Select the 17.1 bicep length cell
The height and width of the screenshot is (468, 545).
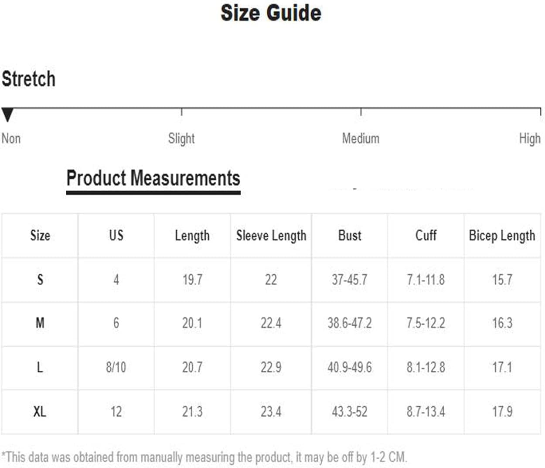pyautogui.click(x=502, y=367)
